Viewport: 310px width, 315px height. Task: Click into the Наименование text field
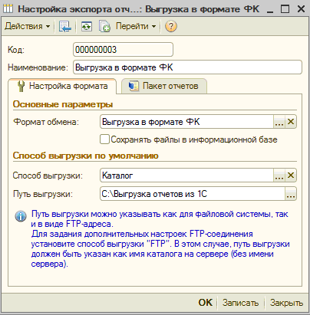point(187,67)
